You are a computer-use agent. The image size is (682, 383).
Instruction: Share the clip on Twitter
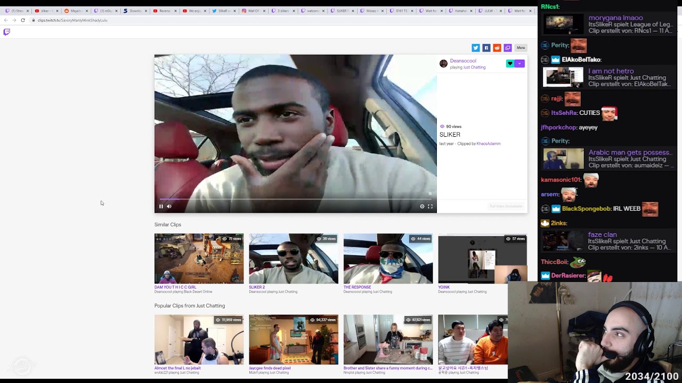(x=476, y=48)
